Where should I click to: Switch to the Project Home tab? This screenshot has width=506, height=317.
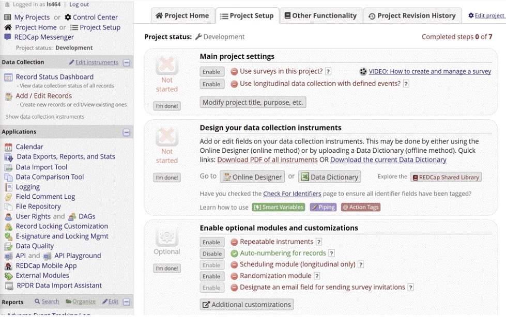click(182, 16)
